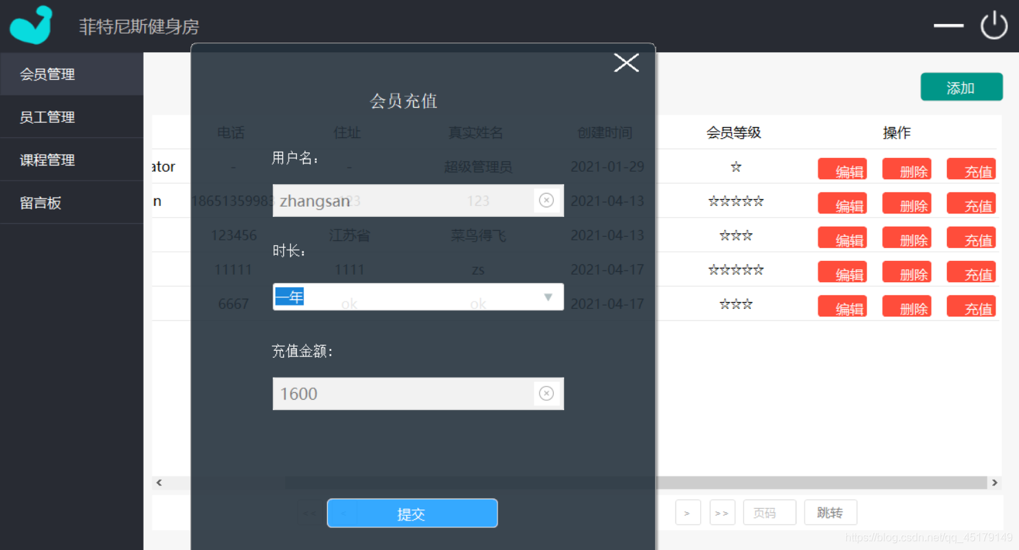Close the 会员充值 dialog with the X

click(x=626, y=62)
